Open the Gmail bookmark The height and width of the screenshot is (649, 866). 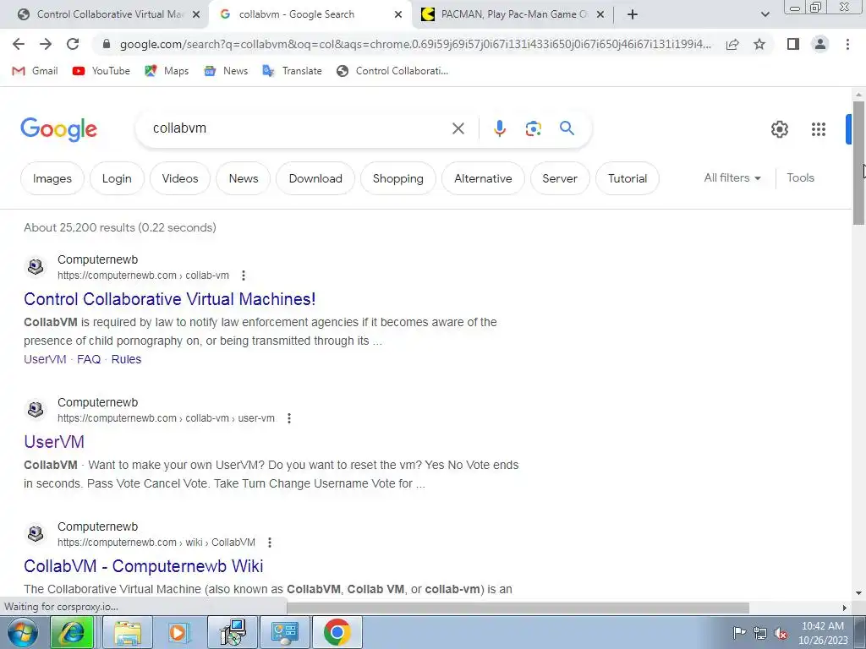35,71
